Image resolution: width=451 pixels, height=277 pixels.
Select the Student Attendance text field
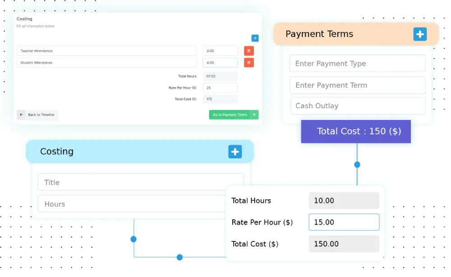tap(106, 63)
